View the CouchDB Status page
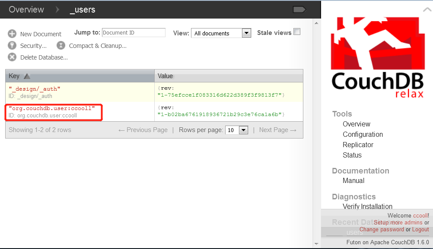This screenshot has width=433, height=249. click(353, 155)
